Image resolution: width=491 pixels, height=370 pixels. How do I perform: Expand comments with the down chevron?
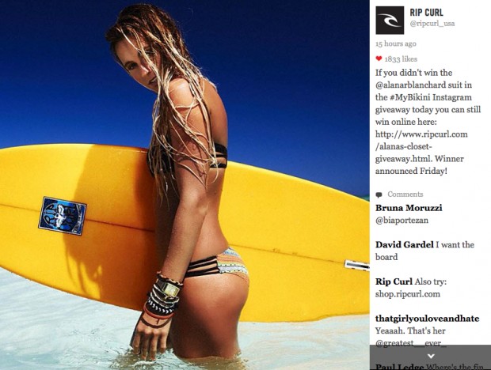click(x=431, y=356)
